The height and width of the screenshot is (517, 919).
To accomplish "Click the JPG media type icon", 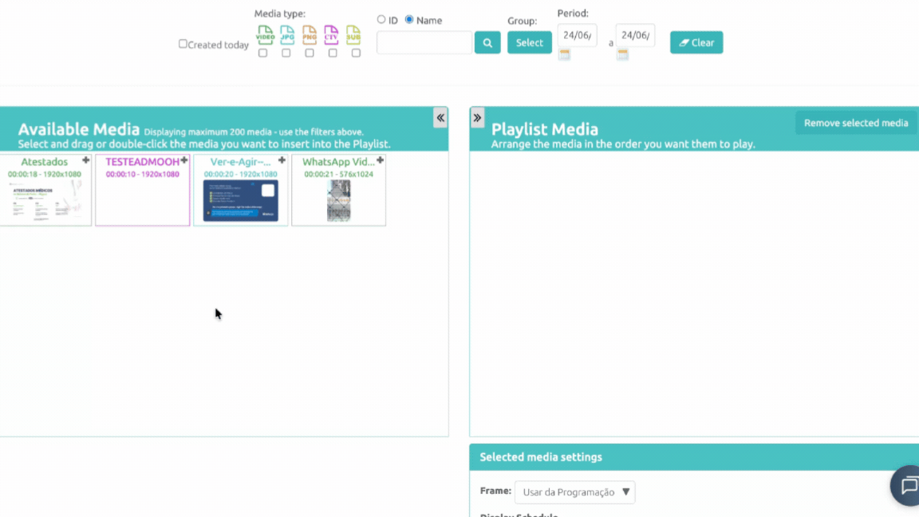I will pos(287,34).
